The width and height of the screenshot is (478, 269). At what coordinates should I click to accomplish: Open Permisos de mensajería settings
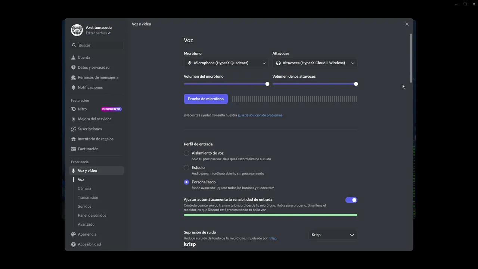coord(96,77)
